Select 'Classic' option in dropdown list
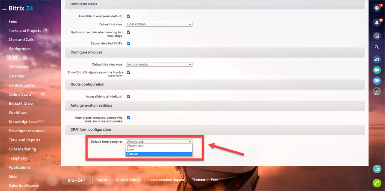 pos(159,154)
